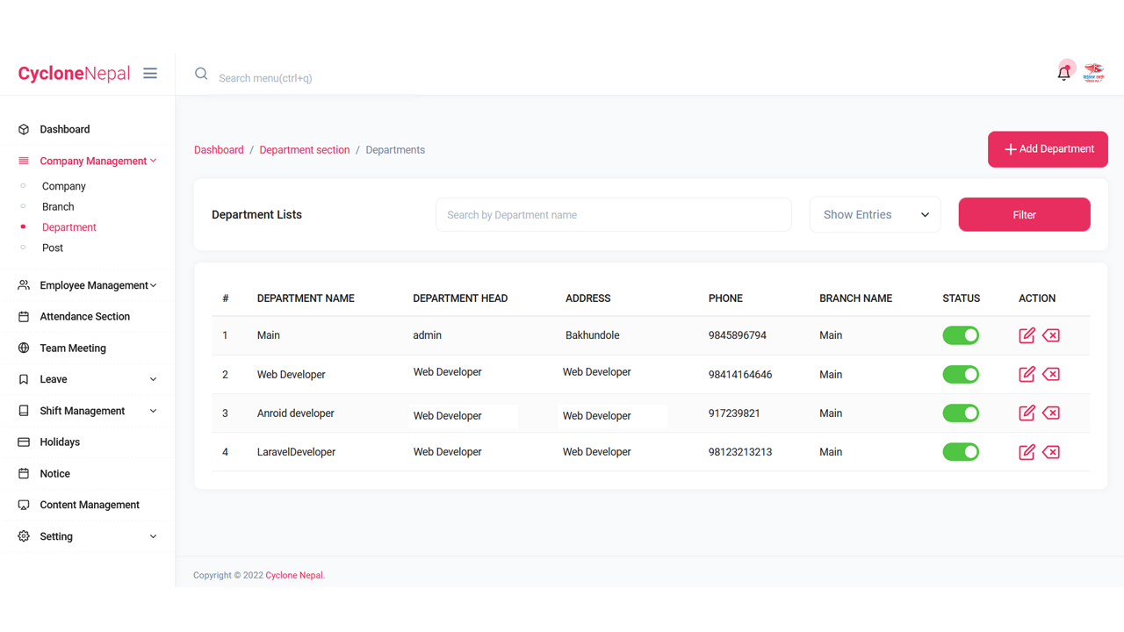Turn off the Main department status switch
This screenshot has width=1124, height=632.
pyautogui.click(x=961, y=335)
